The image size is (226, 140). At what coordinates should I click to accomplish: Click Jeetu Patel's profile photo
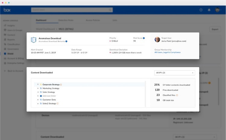click(x=157, y=39)
